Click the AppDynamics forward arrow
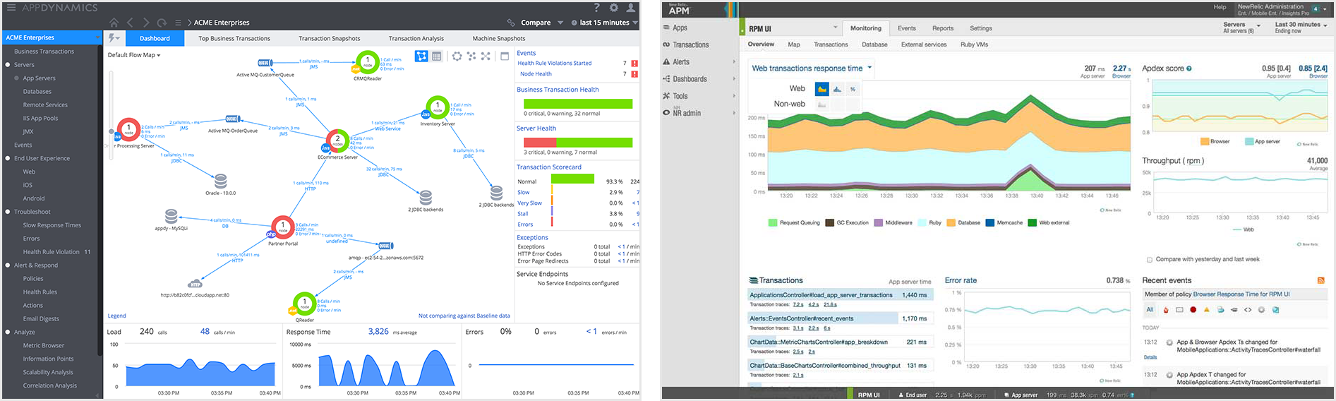 [146, 23]
